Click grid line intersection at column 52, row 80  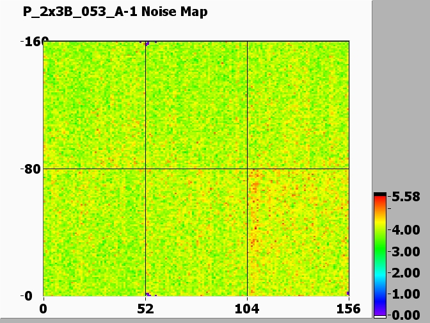[x=146, y=169]
